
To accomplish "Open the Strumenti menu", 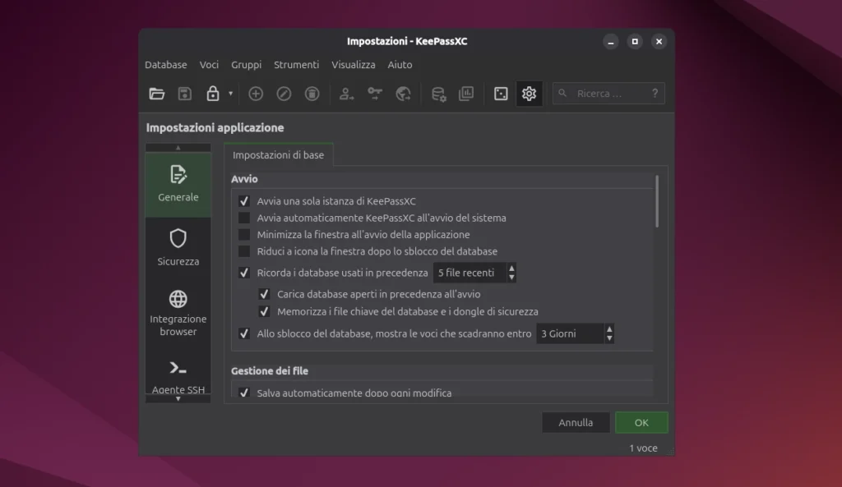I will pyautogui.click(x=296, y=65).
